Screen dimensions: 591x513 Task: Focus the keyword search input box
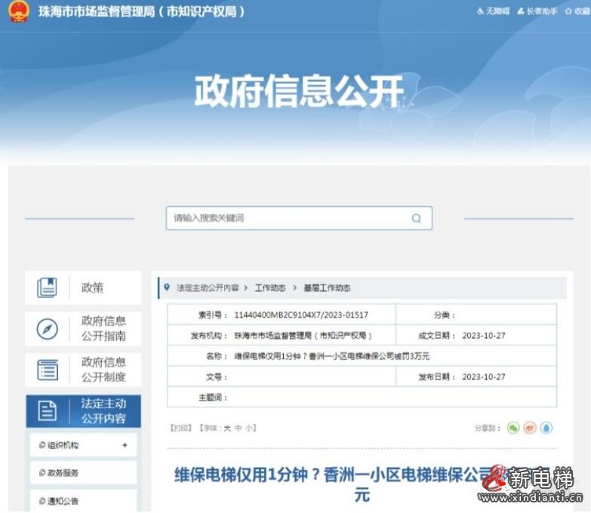pos(287,218)
